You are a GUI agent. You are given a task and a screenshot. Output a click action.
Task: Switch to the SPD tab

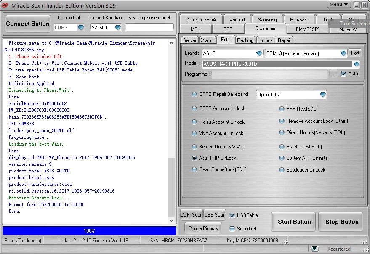pyautogui.click(x=228, y=29)
